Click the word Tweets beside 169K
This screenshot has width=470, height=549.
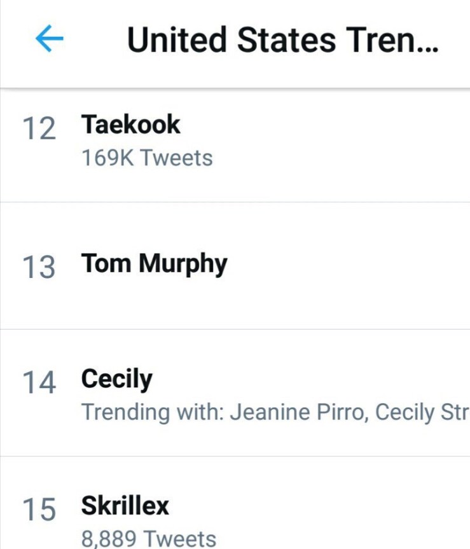[x=176, y=158]
